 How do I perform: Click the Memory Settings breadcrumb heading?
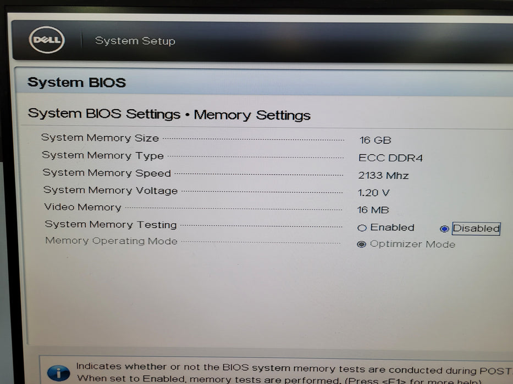pyautogui.click(x=252, y=115)
